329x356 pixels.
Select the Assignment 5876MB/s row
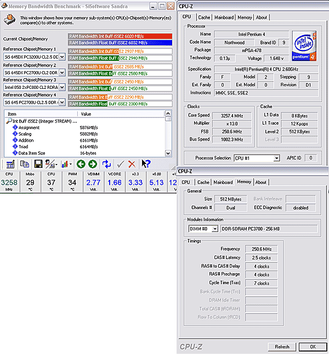coord(85,128)
